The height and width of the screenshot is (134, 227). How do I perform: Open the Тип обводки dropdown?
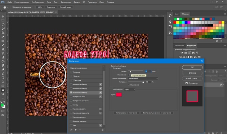point(130,90)
